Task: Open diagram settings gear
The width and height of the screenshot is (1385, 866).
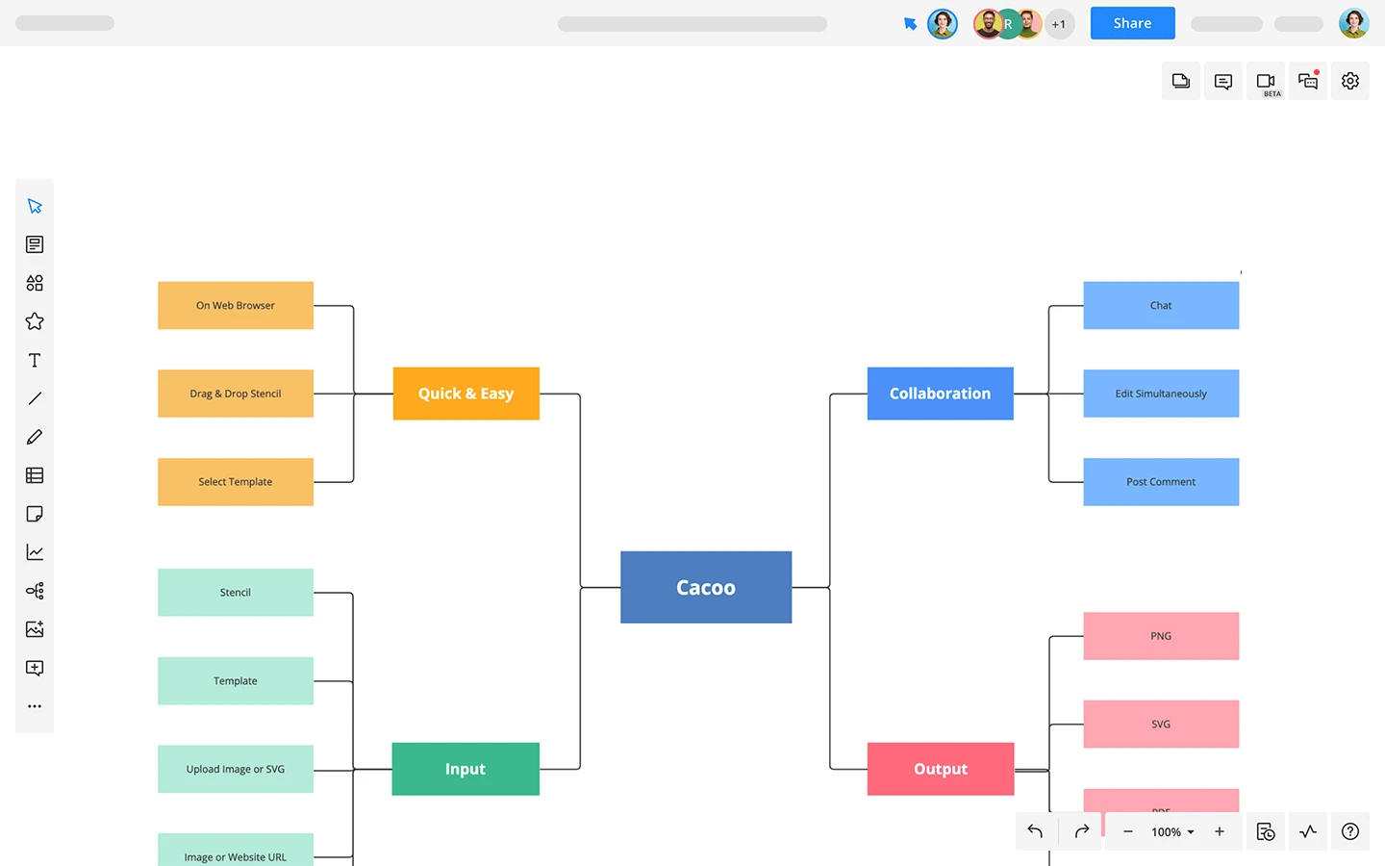Action: [x=1350, y=81]
